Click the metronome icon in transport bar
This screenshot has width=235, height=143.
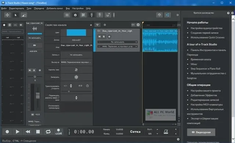tap(166, 132)
